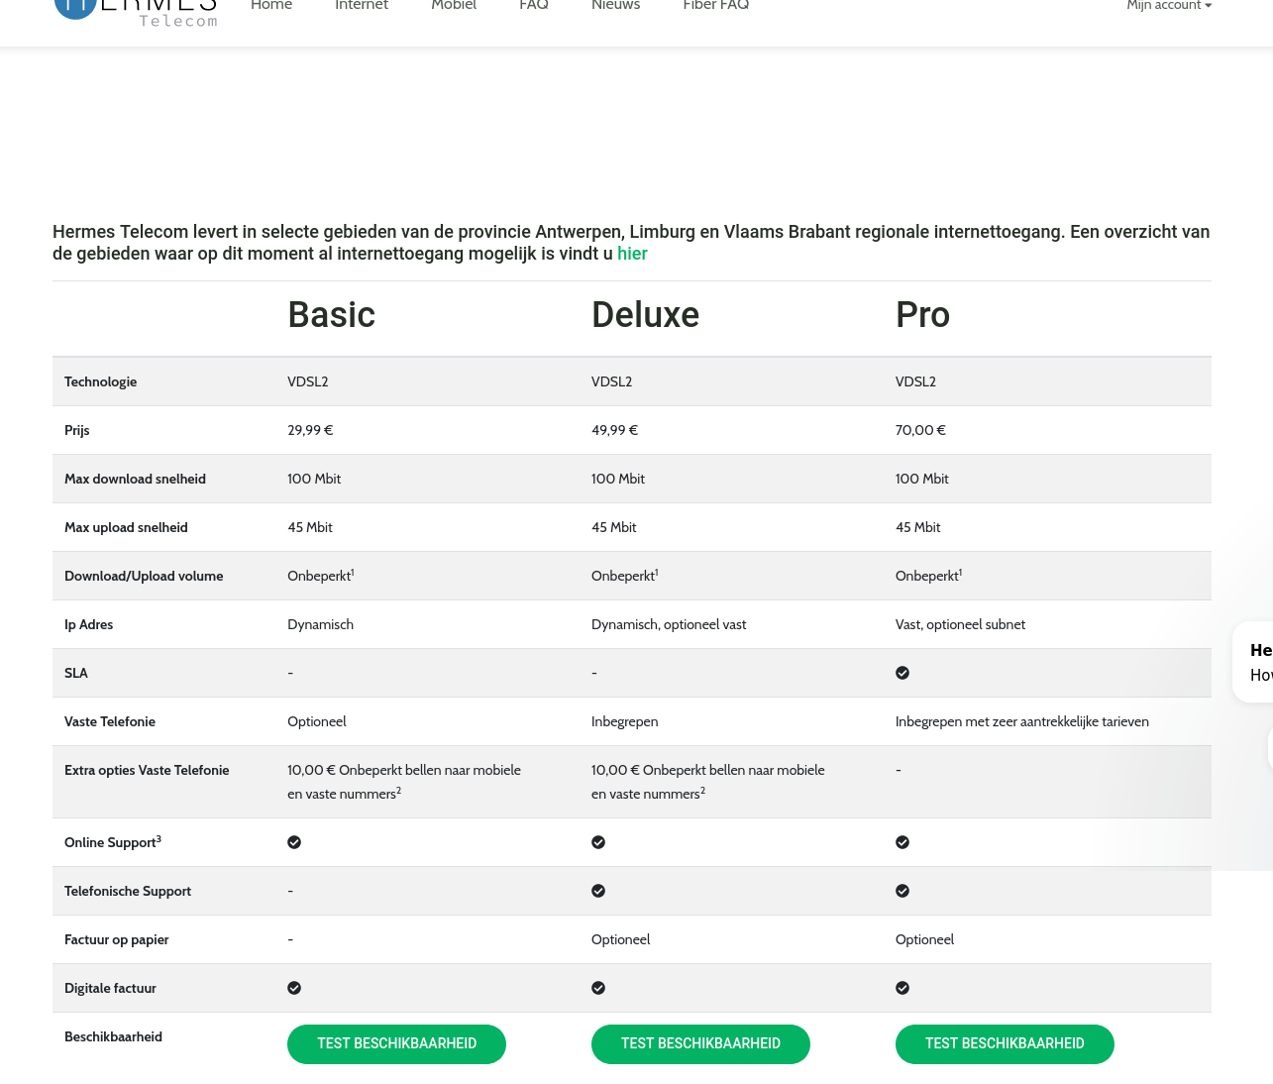The height and width of the screenshot is (1084, 1273).
Task: Click 'Vast, optioneel subnet' in Pro column
Action: 960,624
